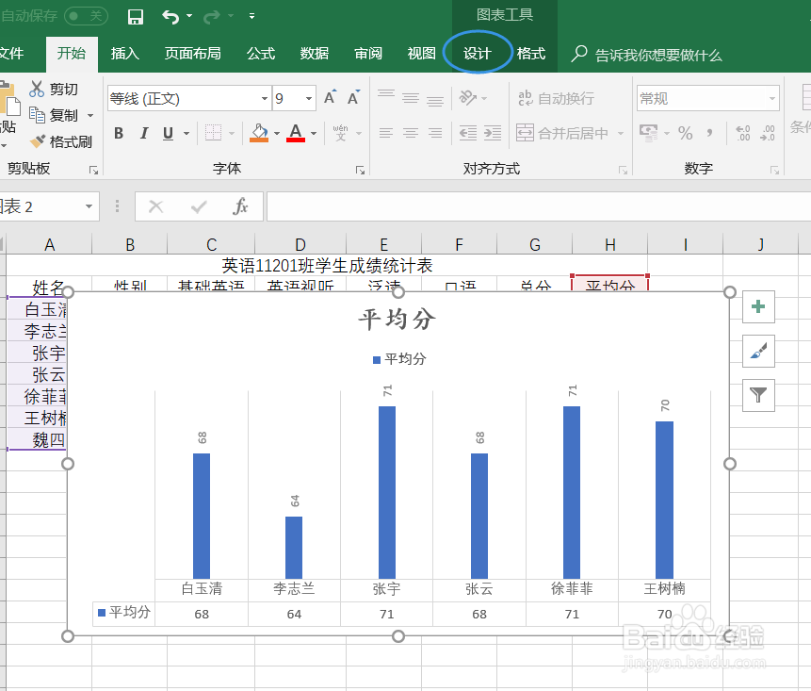Click the Copy icon

pyautogui.click(x=37, y=115)
